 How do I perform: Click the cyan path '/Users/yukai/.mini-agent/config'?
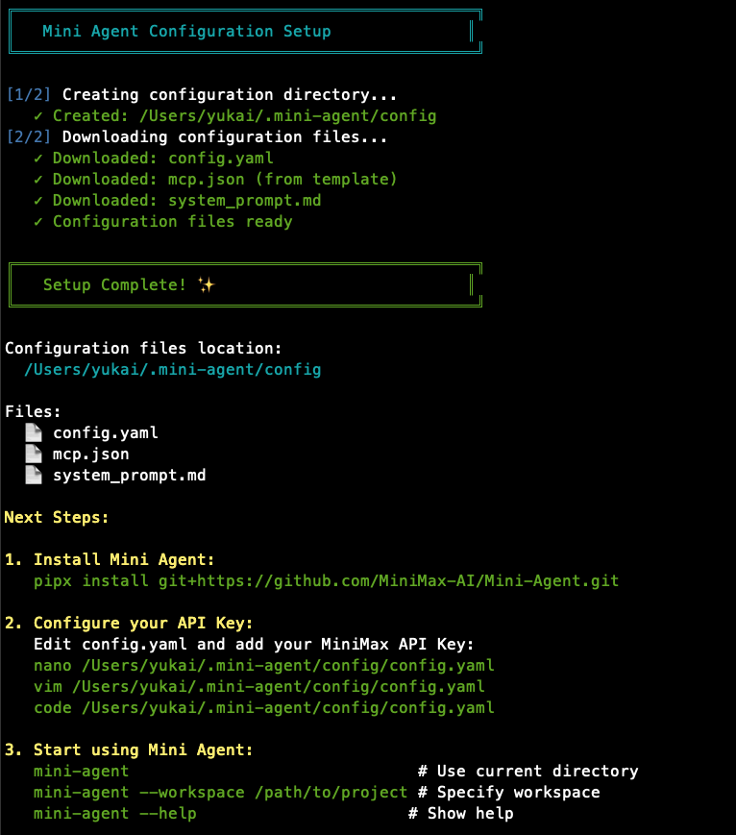click(x=173, y=370)
